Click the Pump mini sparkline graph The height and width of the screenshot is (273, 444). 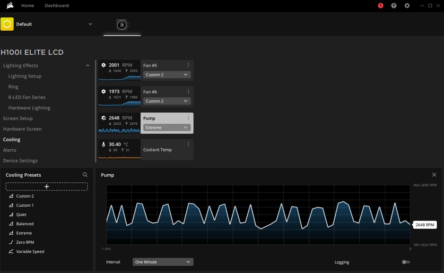tap(120, 130)
